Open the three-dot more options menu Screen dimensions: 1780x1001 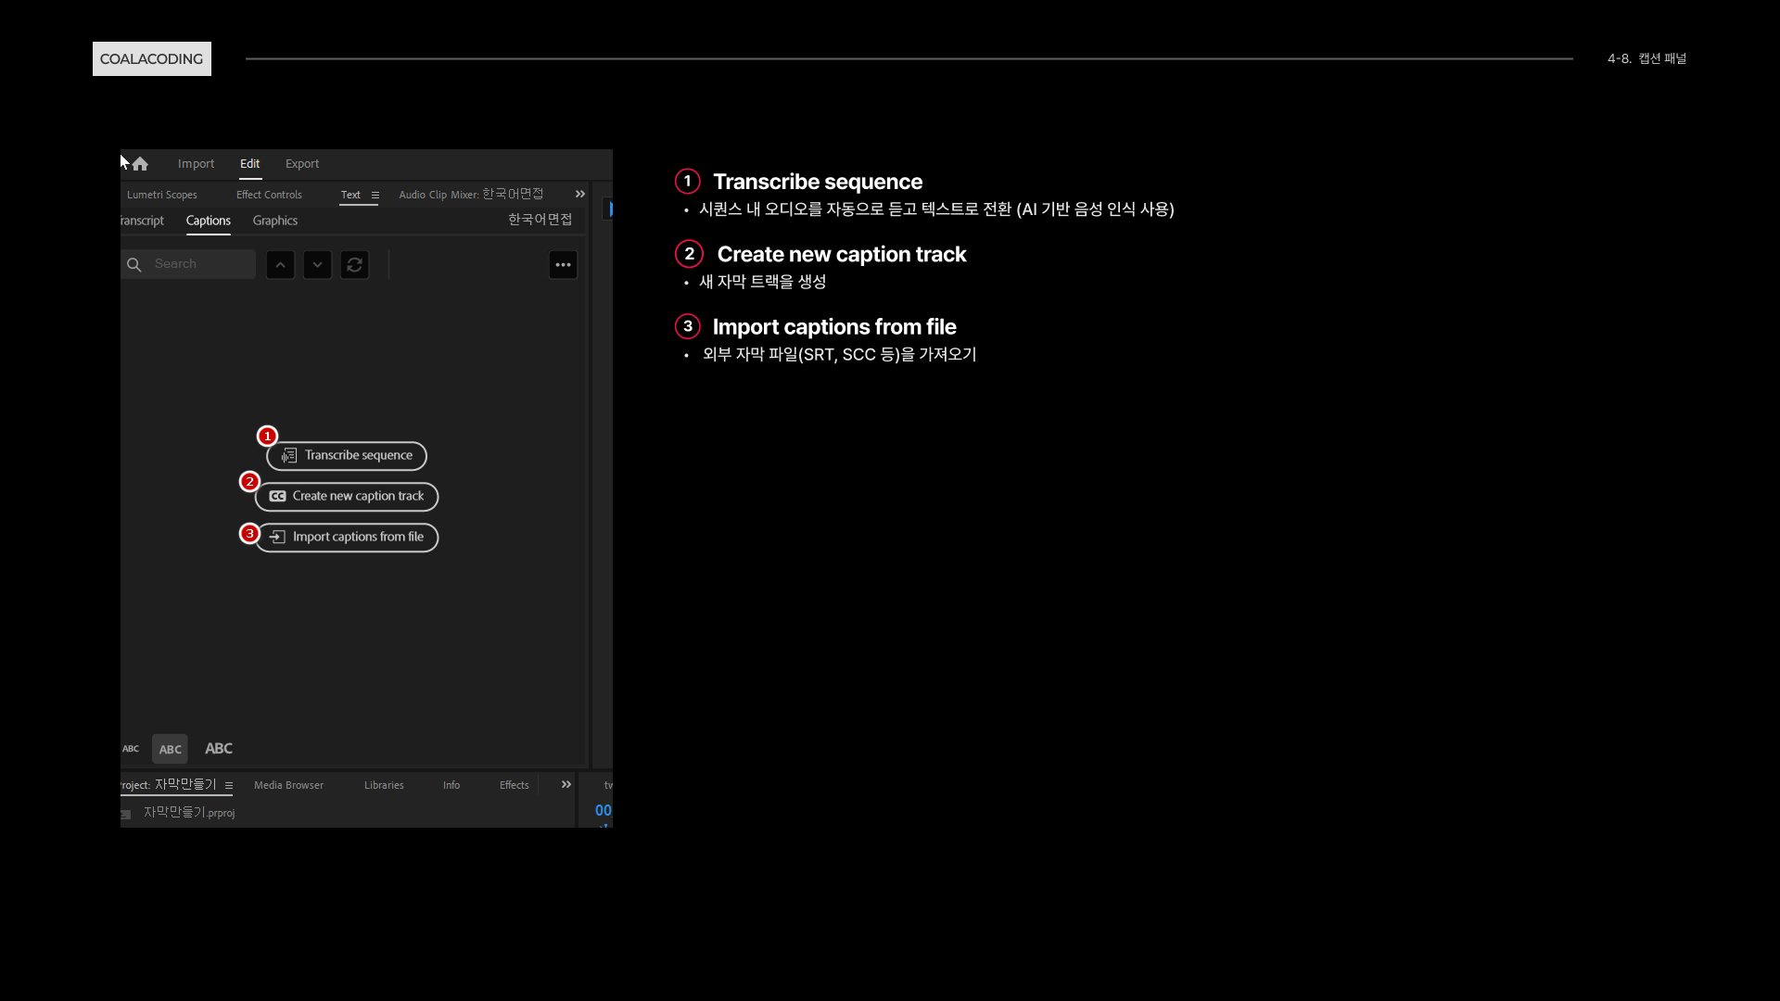[x=563, y=265]
